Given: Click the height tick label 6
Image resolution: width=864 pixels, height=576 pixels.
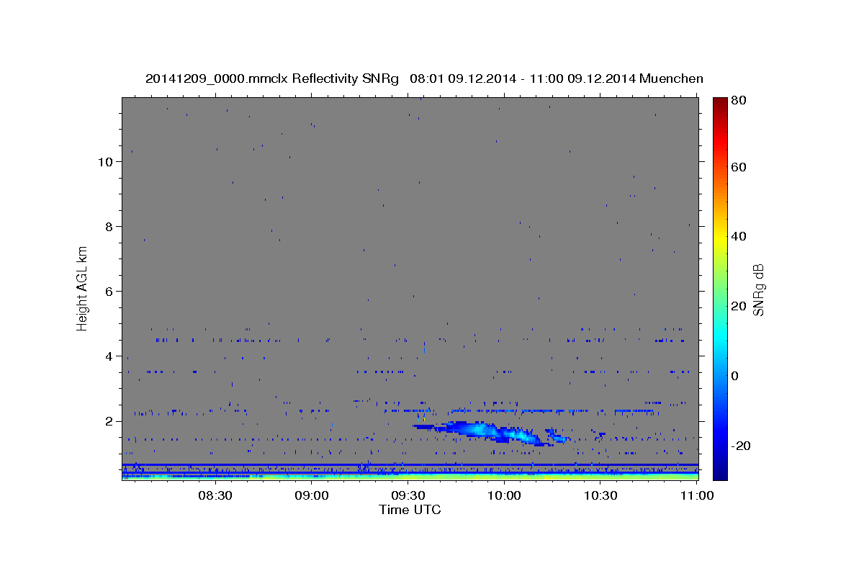Looking at the screenshot, I should pos(109,292).
